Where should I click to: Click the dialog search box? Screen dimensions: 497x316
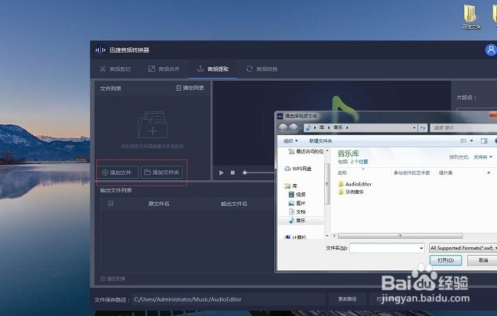(463, 127)
